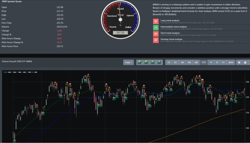Viewport: 250px width, 143px height.
Task: Click the Volume value 20,813,674
Action: pyautogui.click(x=62, y=27)
